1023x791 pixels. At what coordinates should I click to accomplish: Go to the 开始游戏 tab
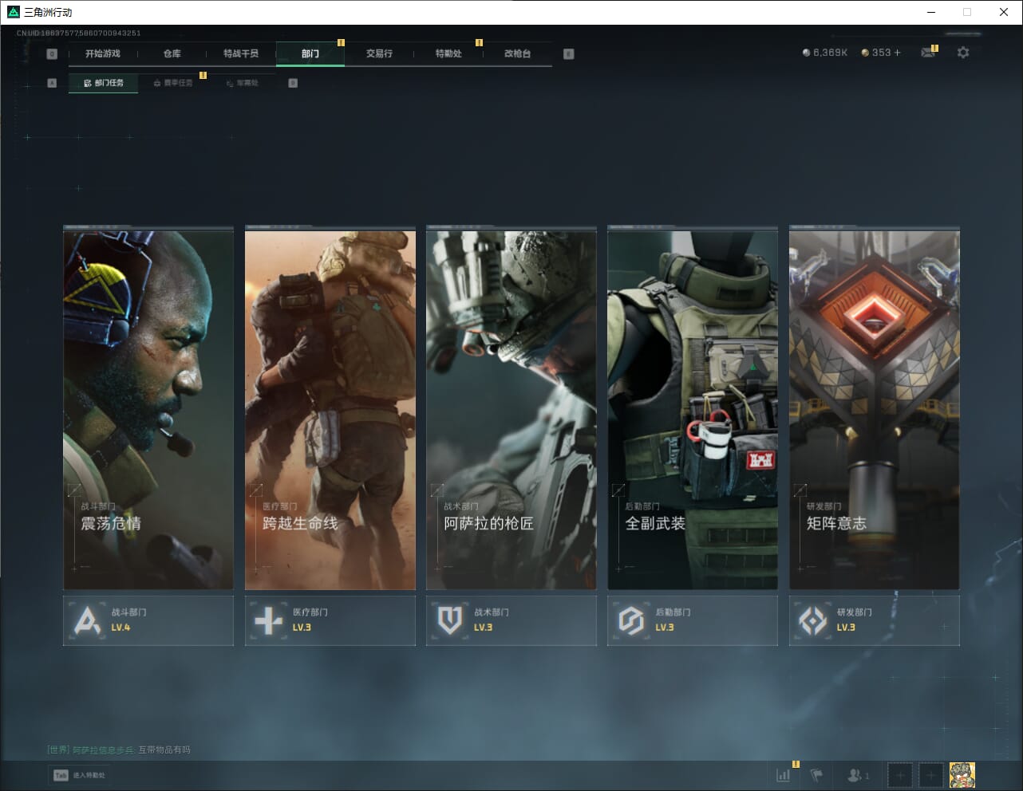pos(103,53)
